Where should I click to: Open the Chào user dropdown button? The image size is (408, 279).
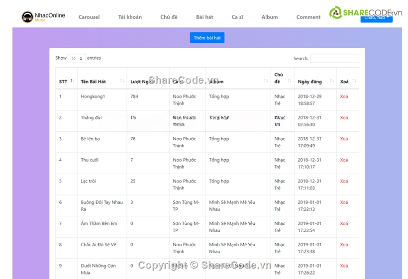pos(376,18)
